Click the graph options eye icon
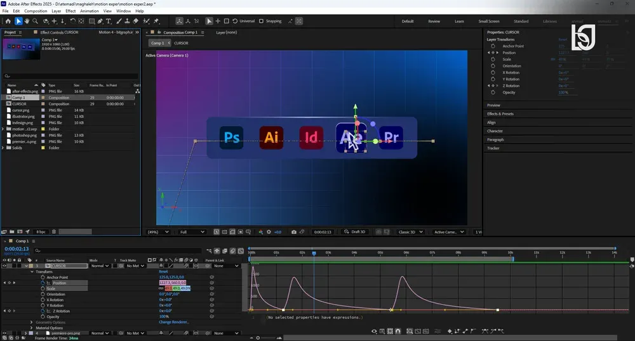 click(x=374, y=331)
